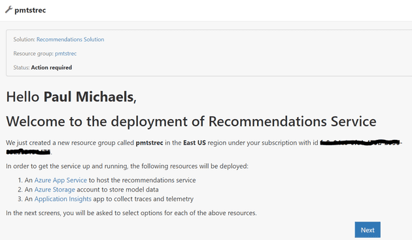Open the Recommendations Solution link
The image size is (412, 240).
[x=70, y=39]
